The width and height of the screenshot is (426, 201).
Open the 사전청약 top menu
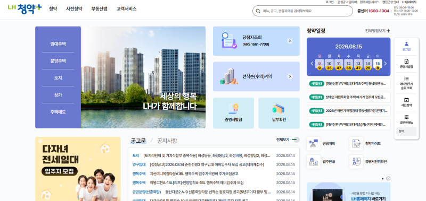[x=74, y=9]
